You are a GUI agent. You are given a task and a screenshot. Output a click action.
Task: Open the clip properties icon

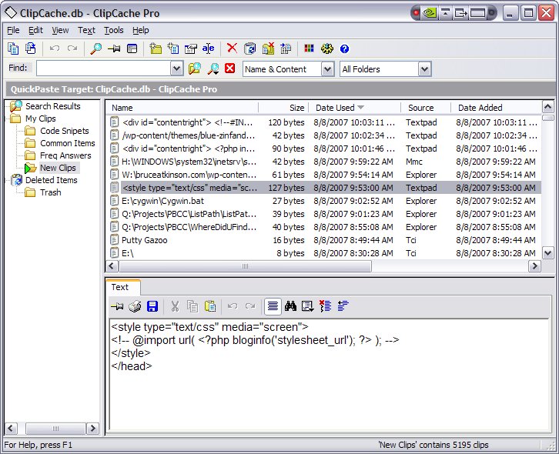coord(191,48)
